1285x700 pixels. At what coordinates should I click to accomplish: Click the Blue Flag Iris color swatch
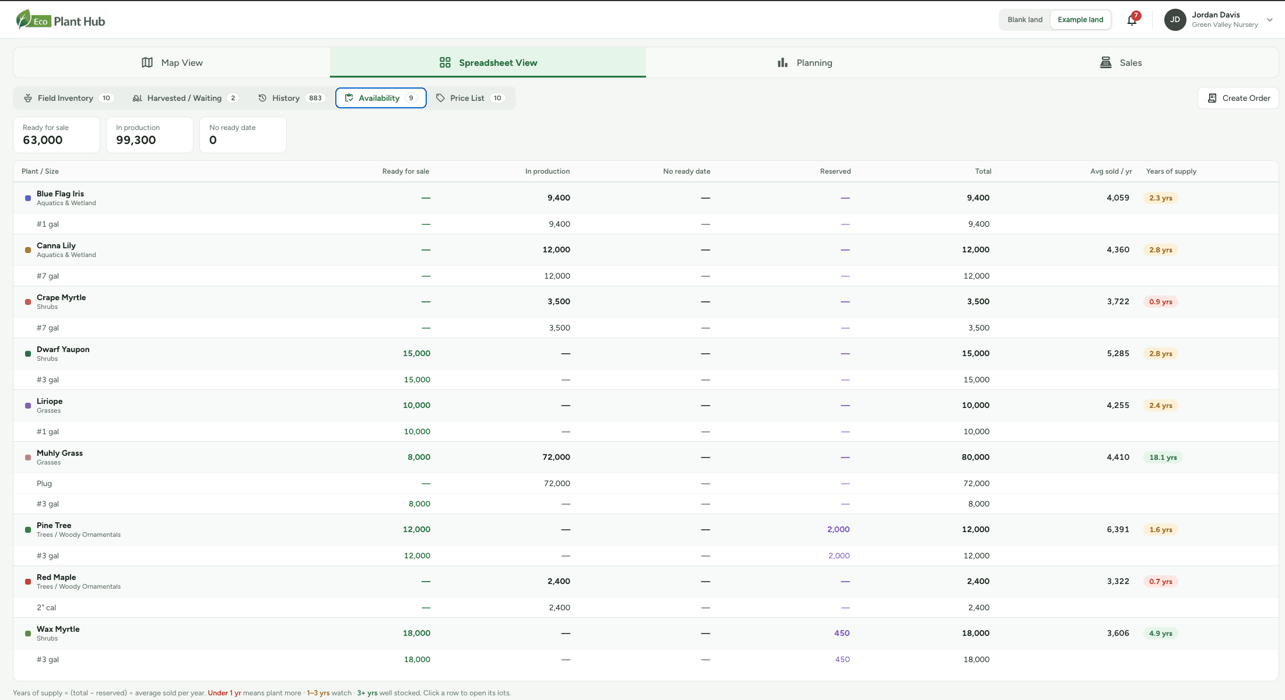(28, 198)
